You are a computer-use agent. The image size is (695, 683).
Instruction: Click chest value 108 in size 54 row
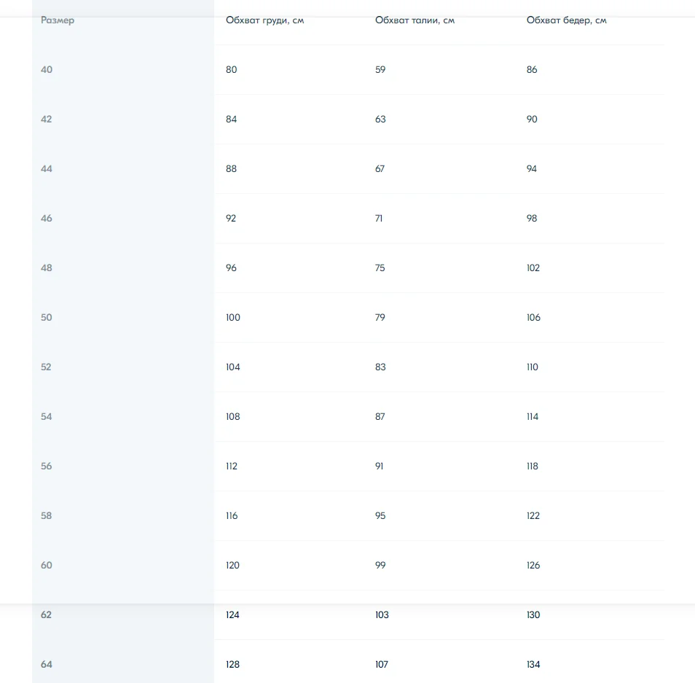pos(233,416)
